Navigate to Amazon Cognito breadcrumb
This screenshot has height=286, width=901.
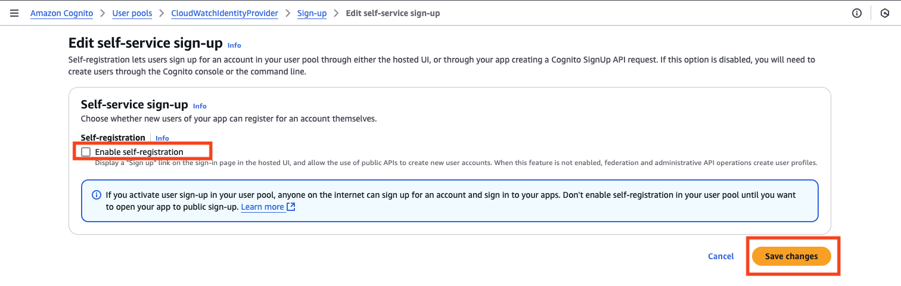tap(61, 13)
